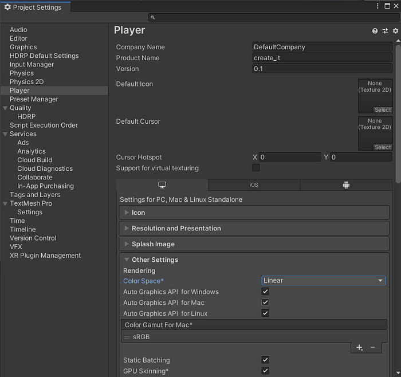The width and height of the screenshot is (401, 377).
Task: Switch to the iOS platform tab
Action: (254, 185)
